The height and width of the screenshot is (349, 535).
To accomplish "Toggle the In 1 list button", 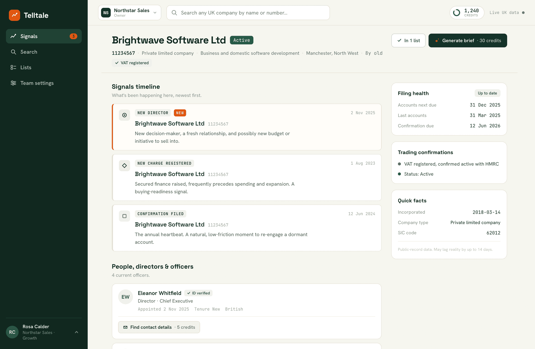I will tap(408, 40).
